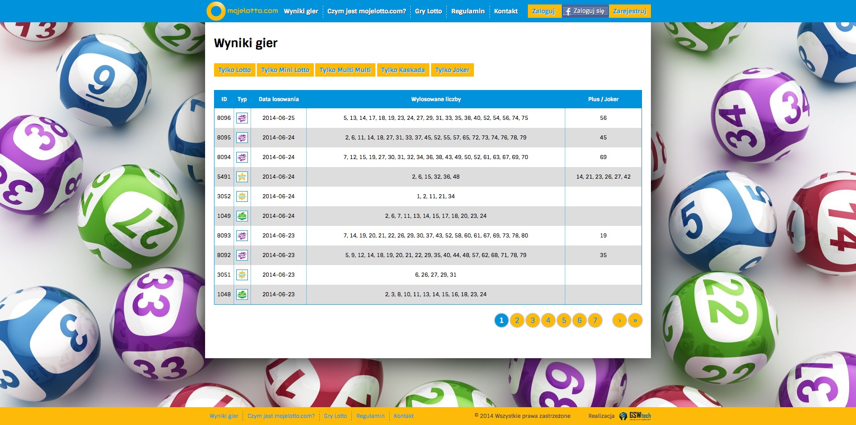Go to page 4 of results

(548, 320)
